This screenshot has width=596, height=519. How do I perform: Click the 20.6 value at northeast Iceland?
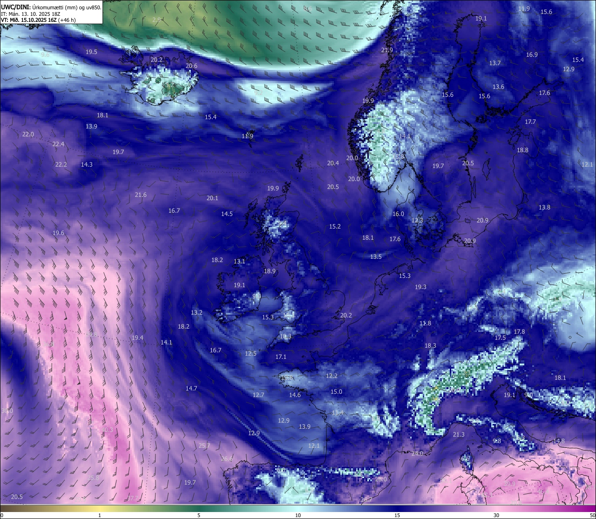coord(191,66)
